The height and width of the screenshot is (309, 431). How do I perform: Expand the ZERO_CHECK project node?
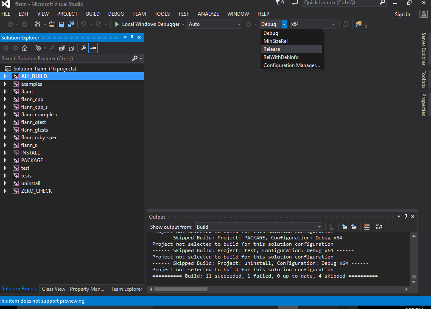[5, 191]
